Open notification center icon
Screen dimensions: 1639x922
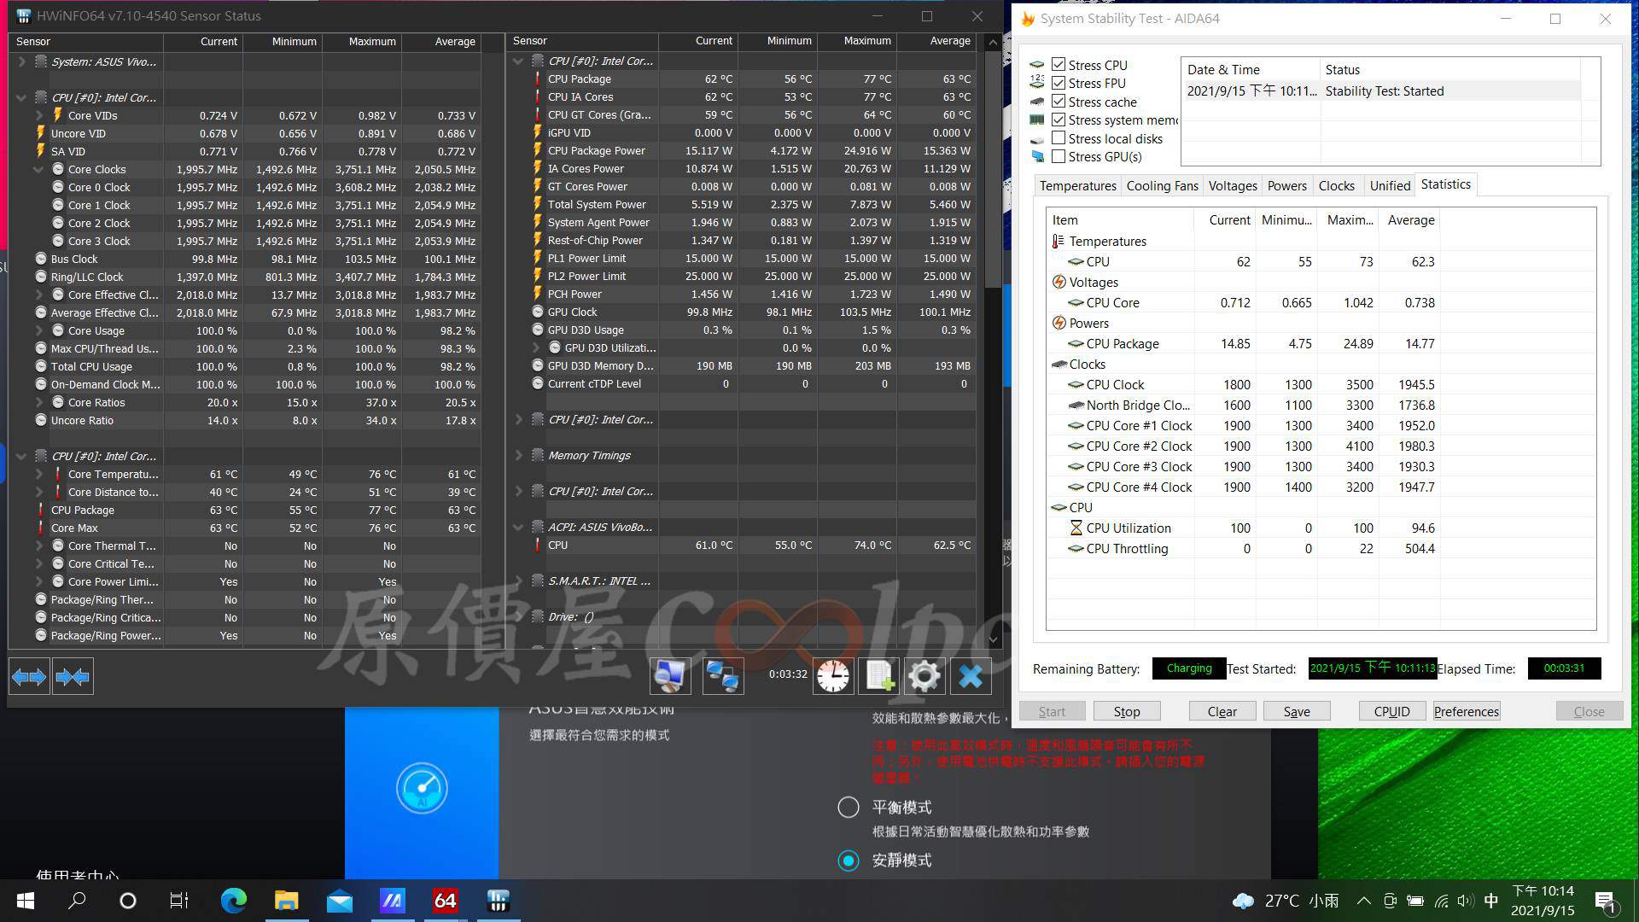[1605, 902]
